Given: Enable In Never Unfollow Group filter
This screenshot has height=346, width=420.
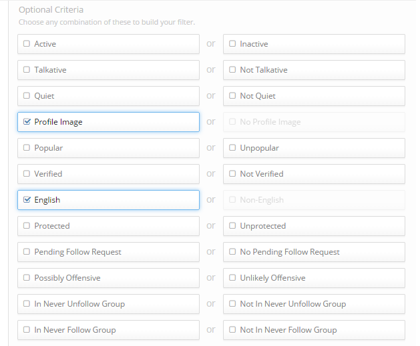Looking at the screenshot, I should point(27,303).
